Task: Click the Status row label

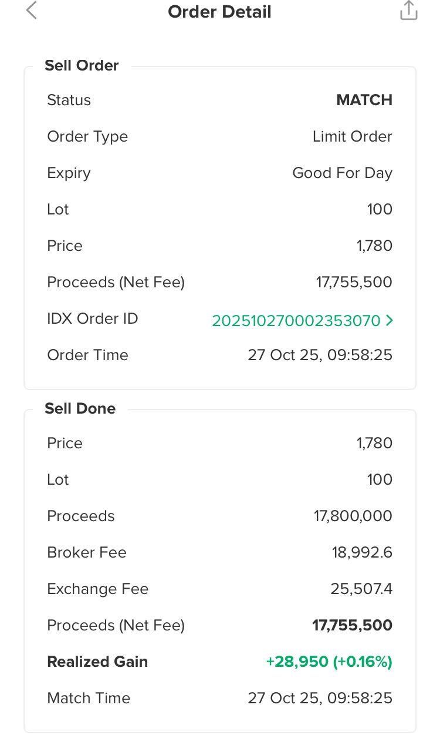Action: coord(69,100)
